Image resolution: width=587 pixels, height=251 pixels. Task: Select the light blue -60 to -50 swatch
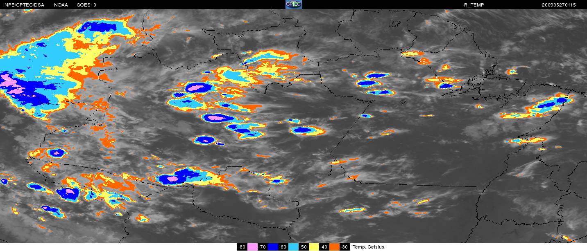pos(293,247)
